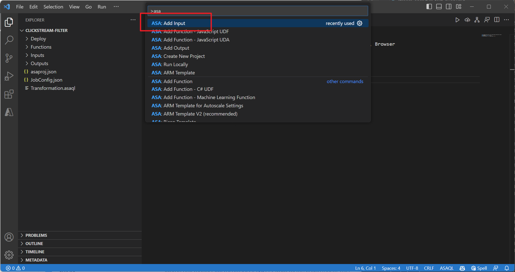Select ASA Add Output command
Viewport: 515px width, 272px height.
pos(170,48)
